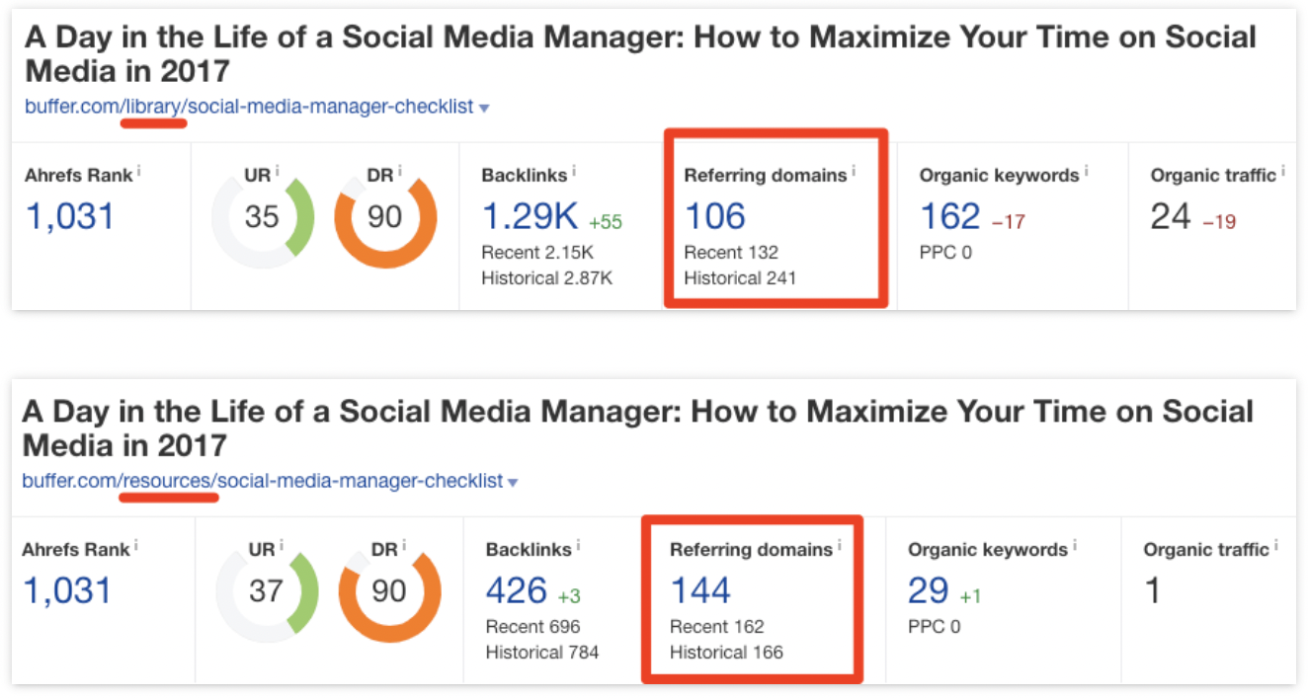Viewport: 1308px width, 699px height.
Task: Click the UR 35 donut chart
Action: (x=262, y=217)
